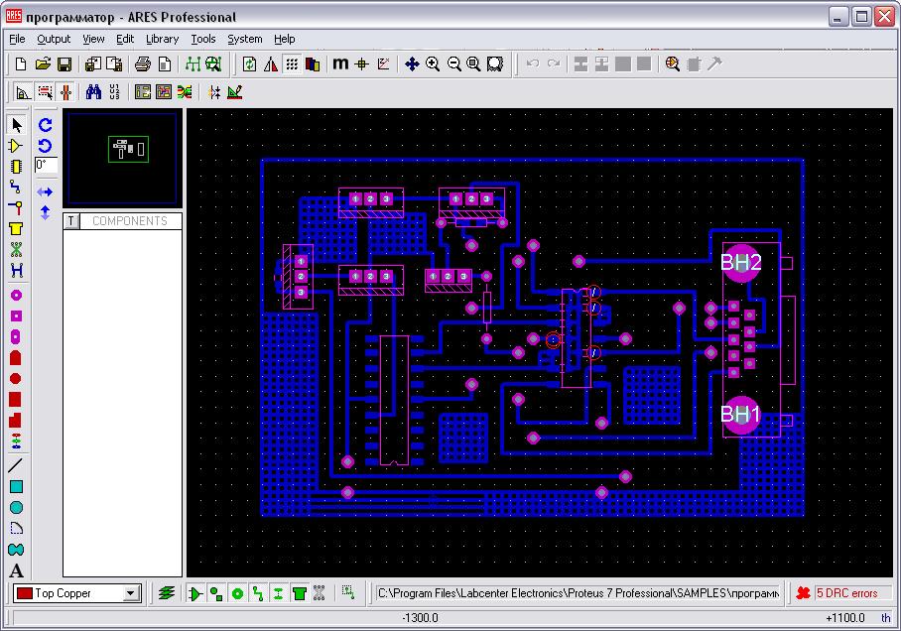
Task: Click the +1100.0 coordinate readout
Action: coord(845,618)
